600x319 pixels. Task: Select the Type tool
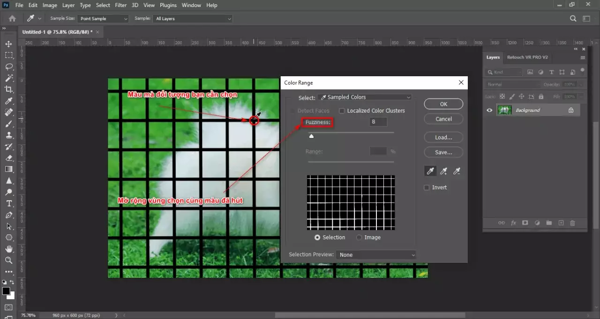point(9,203)
